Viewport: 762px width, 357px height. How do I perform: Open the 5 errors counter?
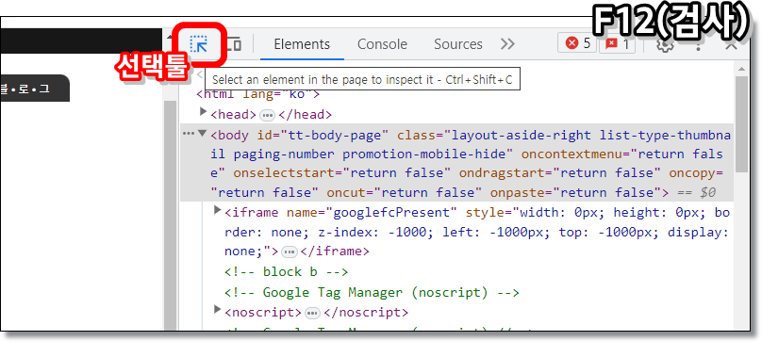point(577,43)
